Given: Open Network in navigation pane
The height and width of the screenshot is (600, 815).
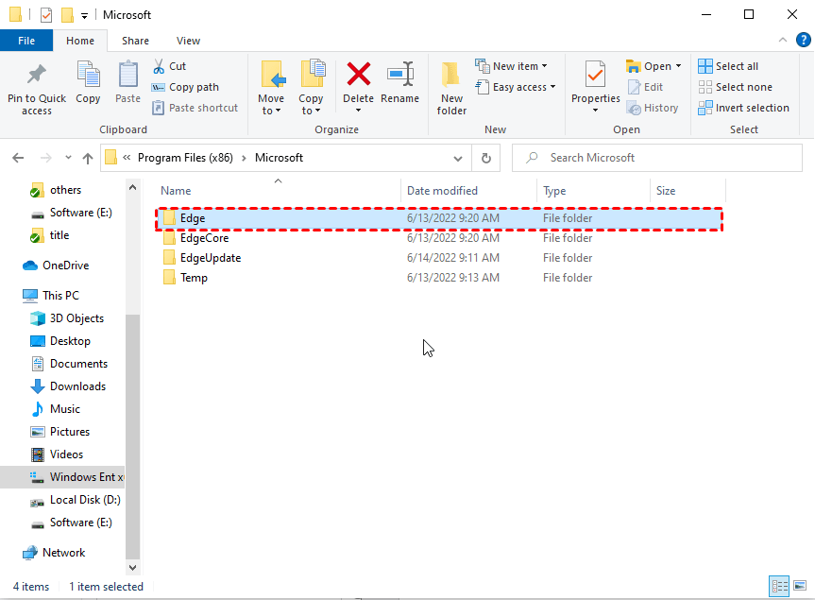Looking at the screenshot, I should click(x=54, y=553).
